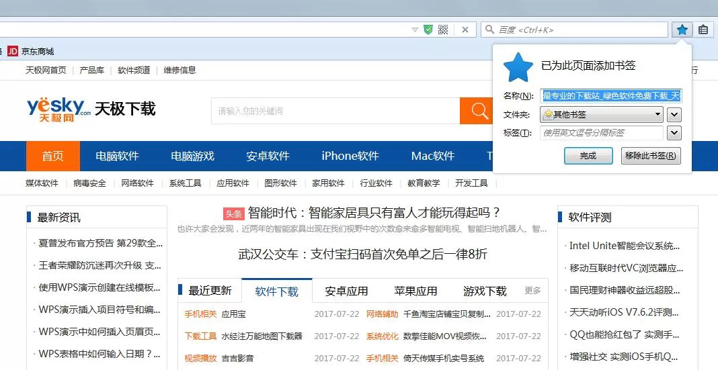
Task: Open 软件频道 top link
Action: [x=134, y=70]
